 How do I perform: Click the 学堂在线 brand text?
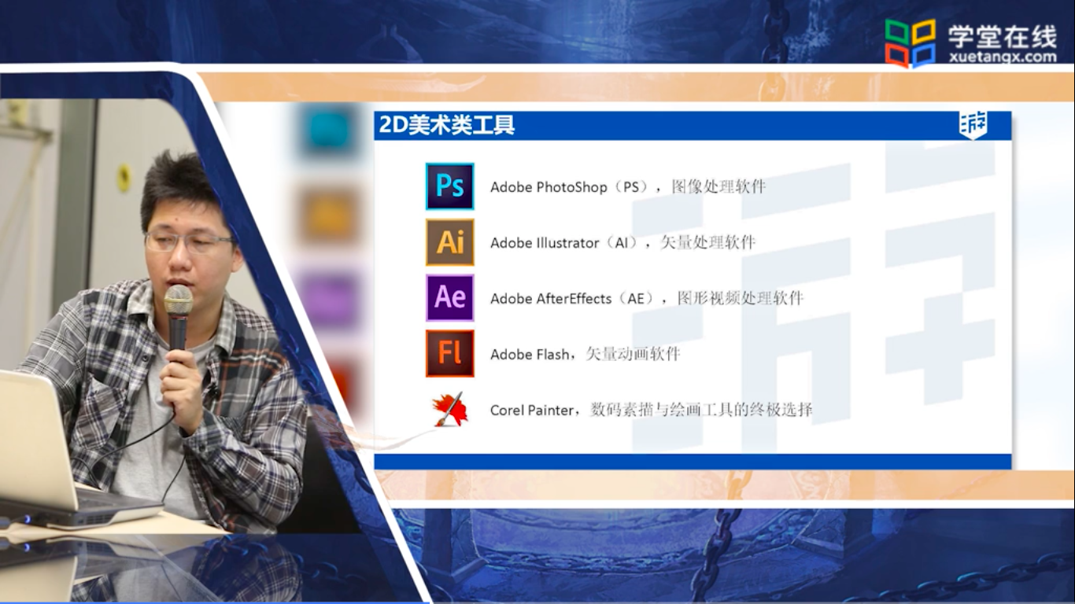1002,35
